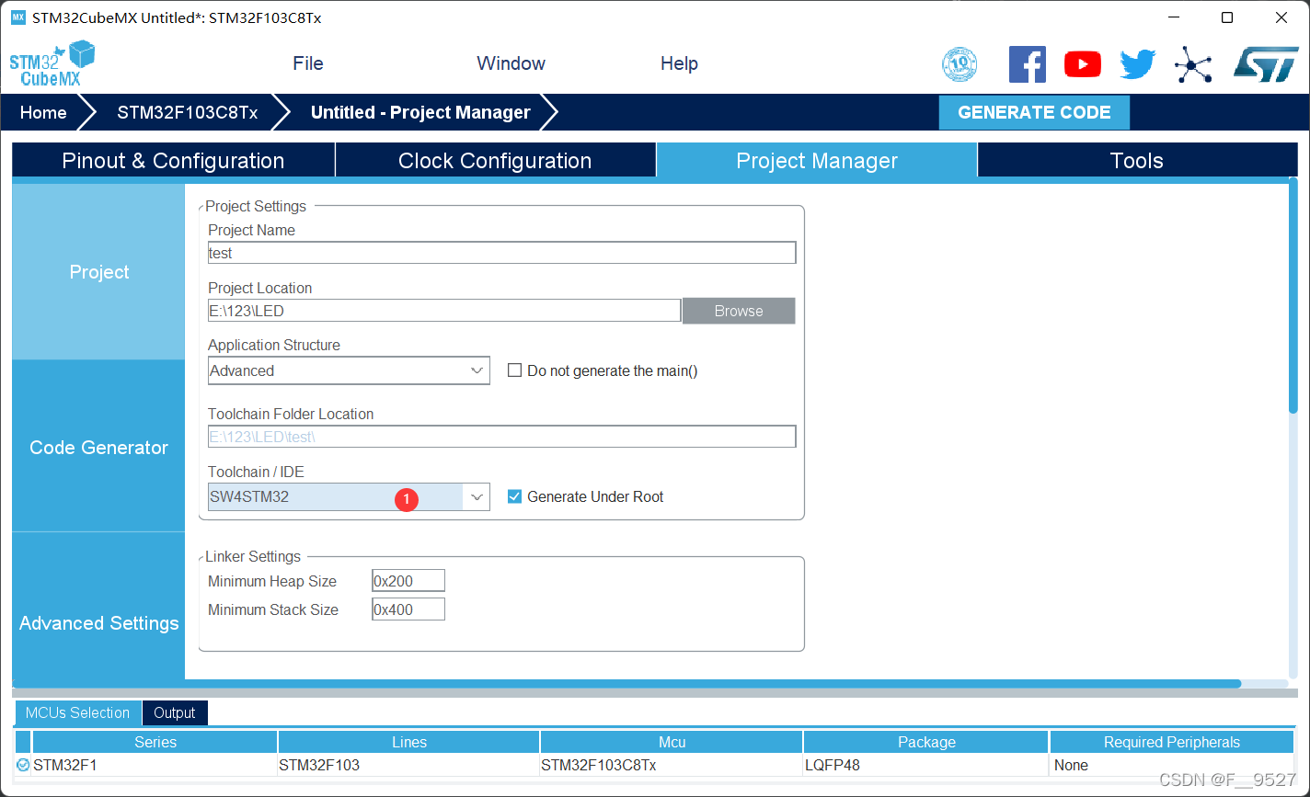Click the Minimum Heap Size field
The image size is (1310, 797).
408,581
